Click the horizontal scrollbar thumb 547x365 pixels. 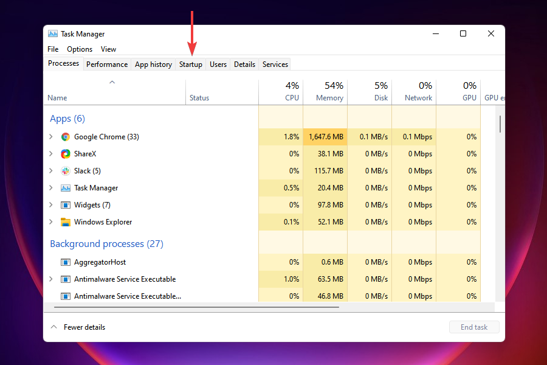coord(196,307)
